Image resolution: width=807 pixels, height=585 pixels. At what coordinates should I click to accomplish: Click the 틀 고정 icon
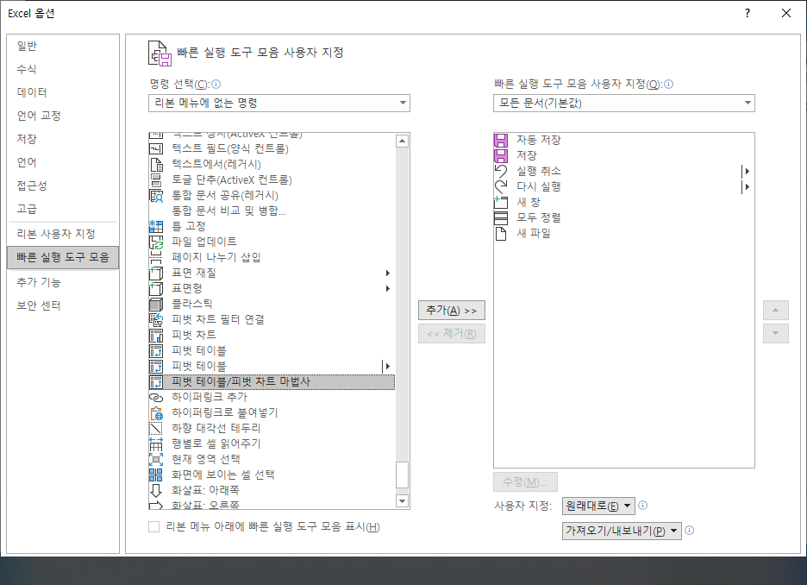(x=156, y=226)
